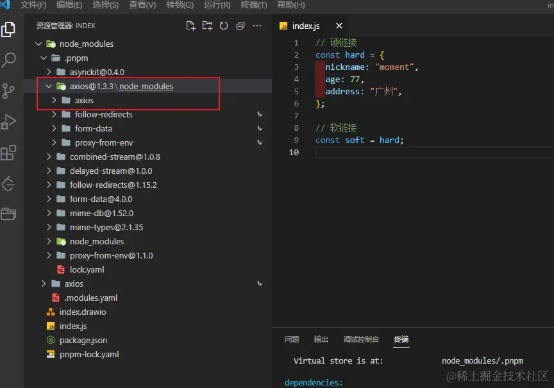Expand the form-data@4.0.0 folder
Viewport: 554px width, 388px height.
(x=49, y=199)
